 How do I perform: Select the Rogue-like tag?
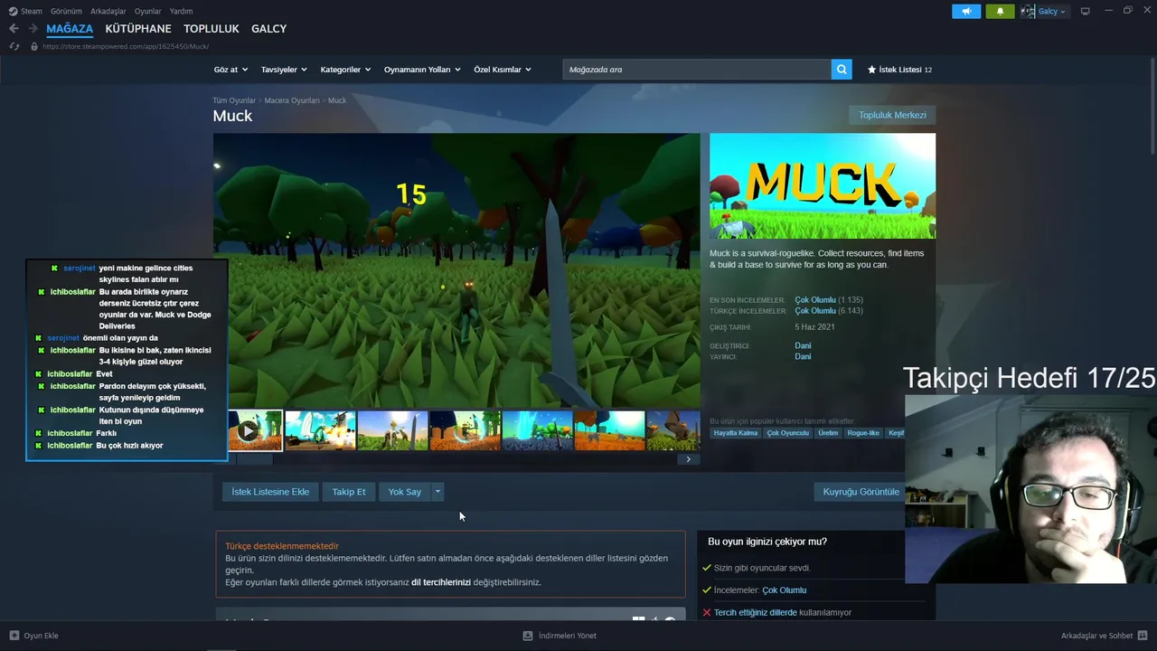(863, 433)
